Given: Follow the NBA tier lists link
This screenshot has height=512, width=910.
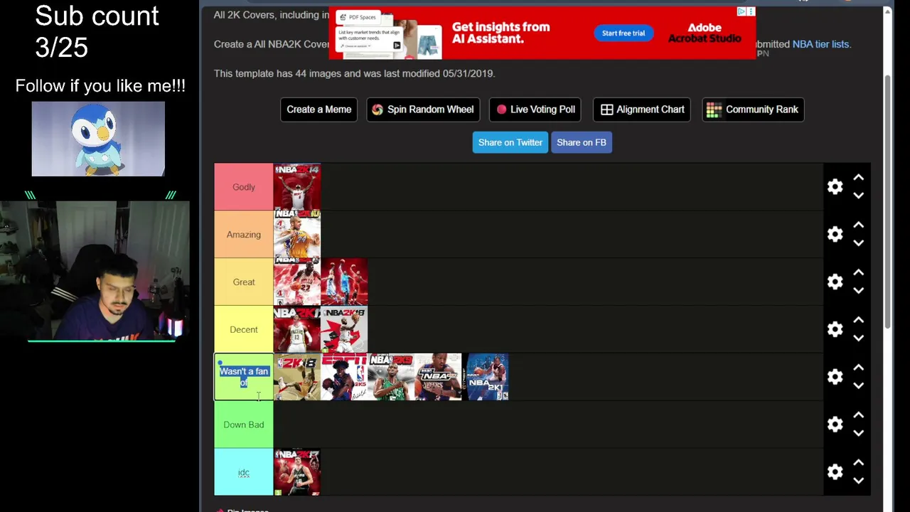Looking at the screenshot, I should 820,44.
